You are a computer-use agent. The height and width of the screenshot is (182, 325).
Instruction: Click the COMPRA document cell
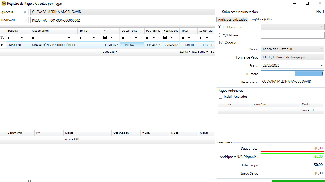point(132,45)
